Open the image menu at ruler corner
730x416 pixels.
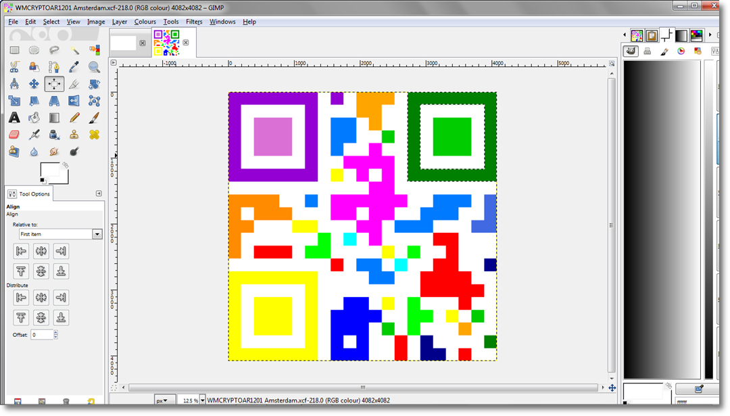click(114, 62)
